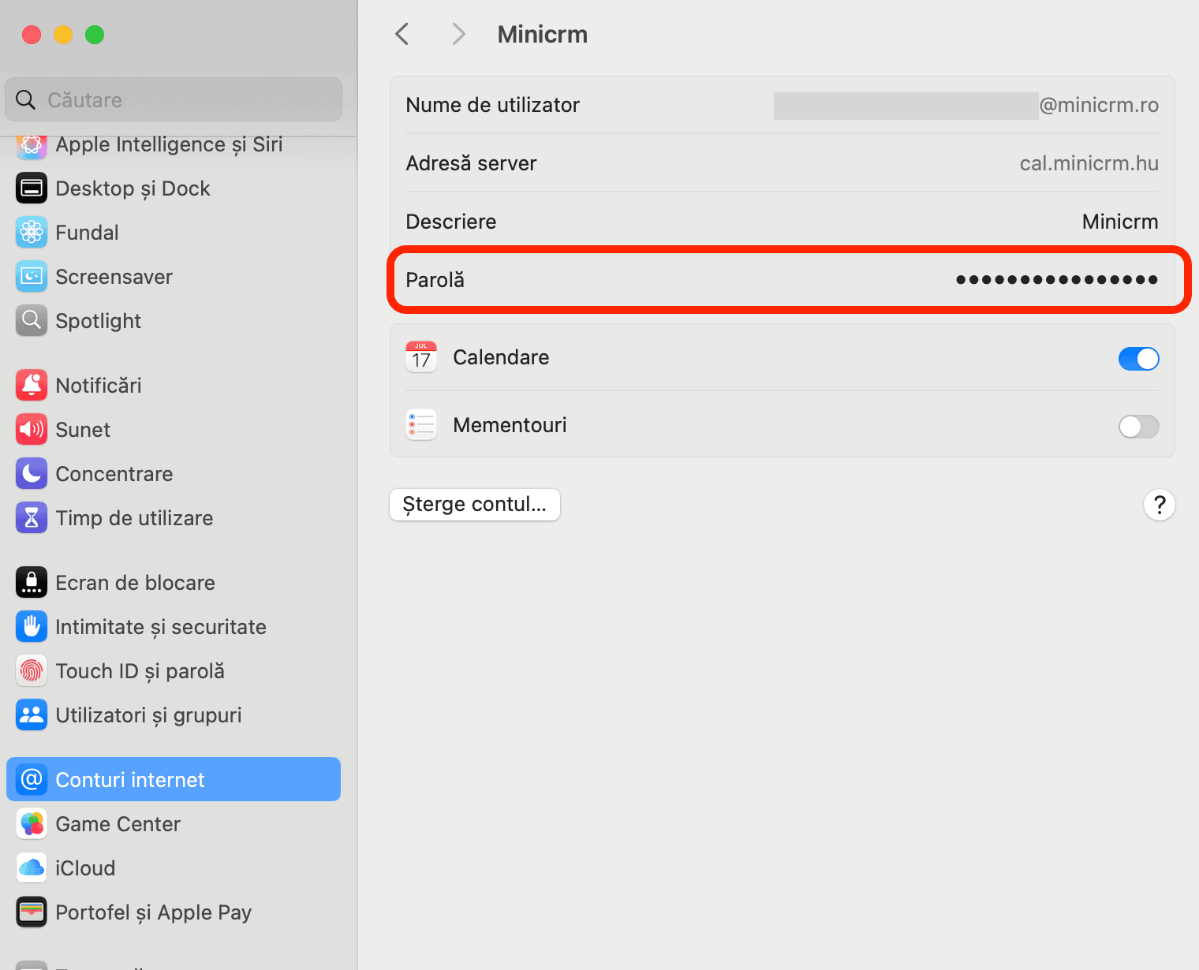Click the Intimitate și securitate hand icon
Screen dimensions: 1199x970
pos(32,627)
